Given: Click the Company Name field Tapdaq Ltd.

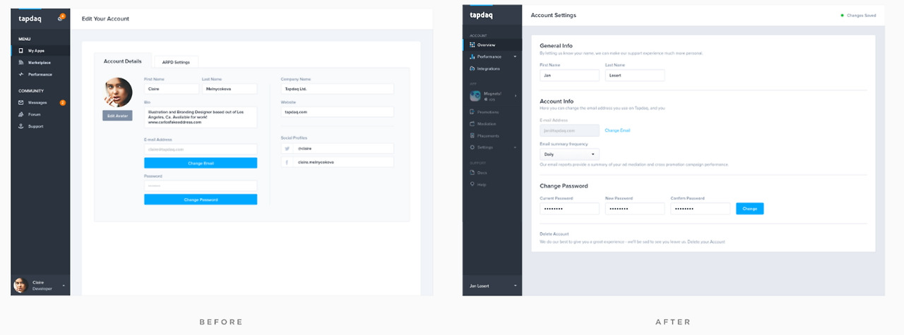Looking at the screenshot, I should [x=337, y=89].
